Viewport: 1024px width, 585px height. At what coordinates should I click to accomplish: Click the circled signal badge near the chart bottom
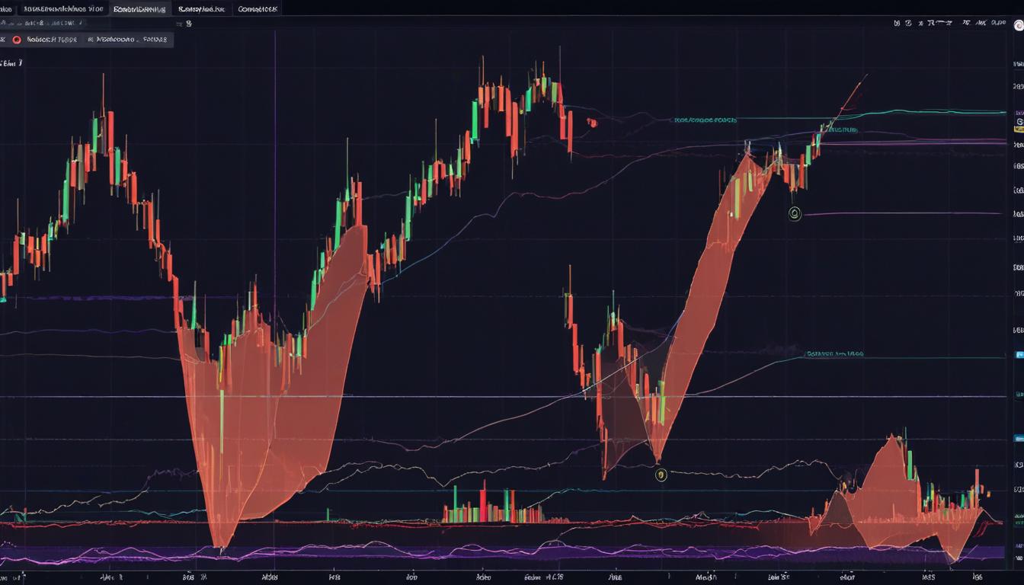click(x=660, y=475)
